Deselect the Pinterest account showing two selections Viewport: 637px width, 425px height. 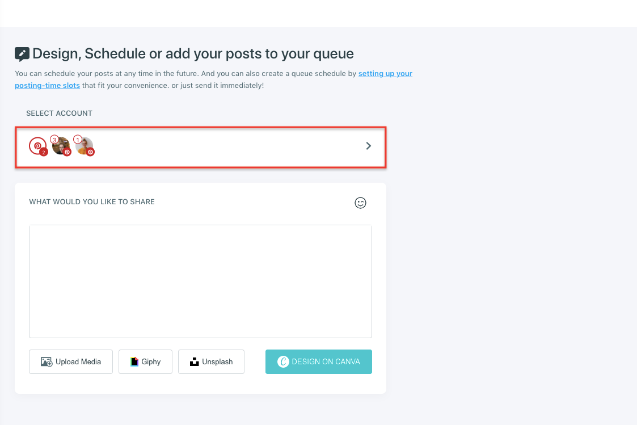36,146
